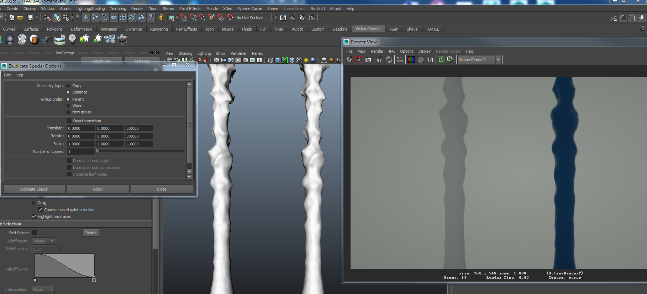Select Instance geometry type
Viewport: 647px width, 294px height.
pos(68,92)
